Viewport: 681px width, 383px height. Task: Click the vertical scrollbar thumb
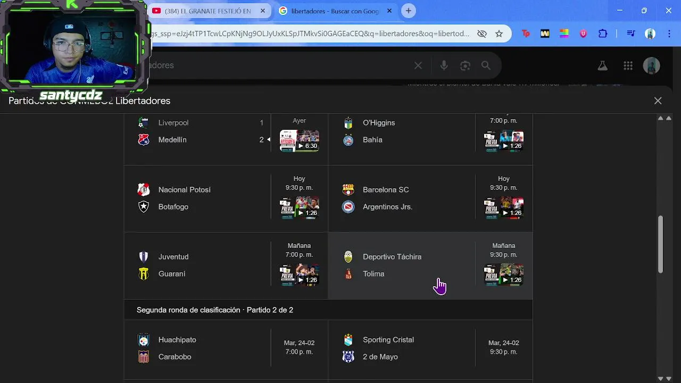[x=661, y=245]
